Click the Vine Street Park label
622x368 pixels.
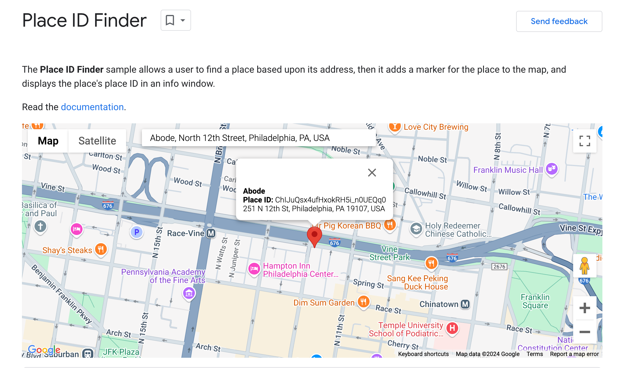[389, 253]
